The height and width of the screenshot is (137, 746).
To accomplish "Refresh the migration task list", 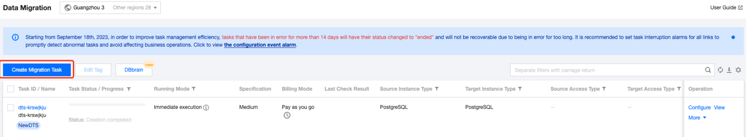I will (x=720, y=70).
